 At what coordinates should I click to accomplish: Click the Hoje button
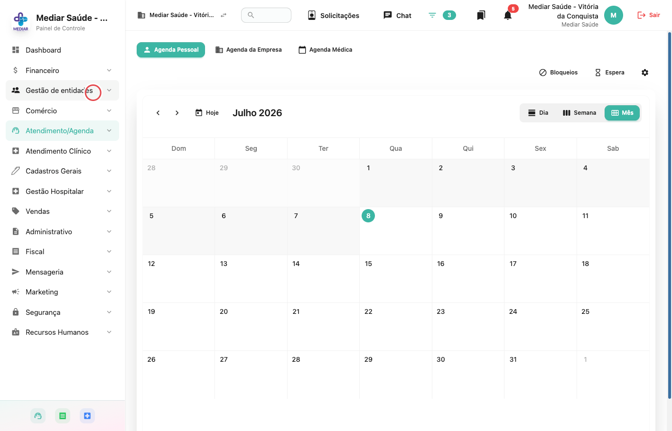(207, 113)
